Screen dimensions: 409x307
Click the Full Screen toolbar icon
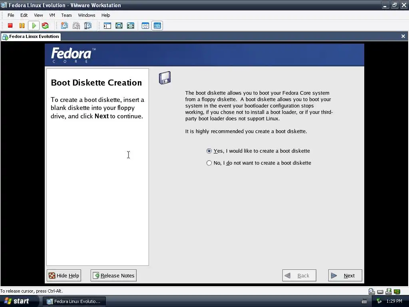119,26
